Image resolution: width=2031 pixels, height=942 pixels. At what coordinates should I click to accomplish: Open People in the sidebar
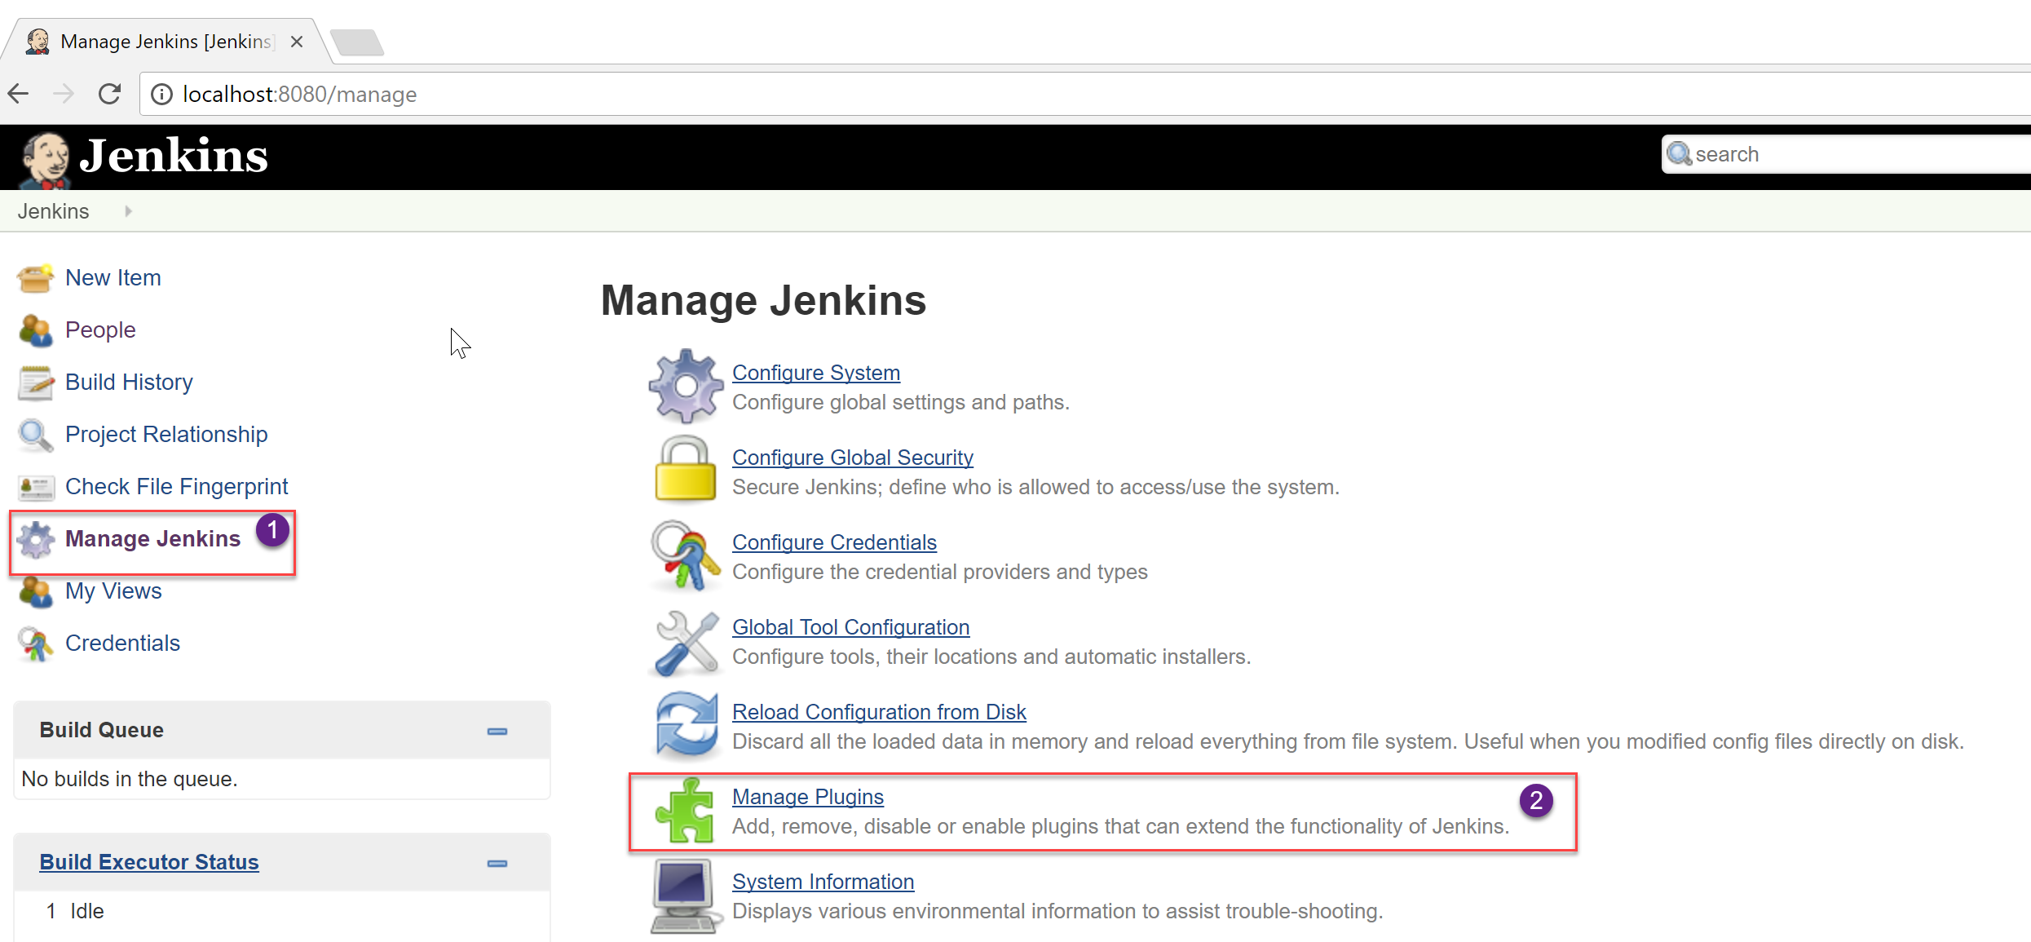(100, 330)
